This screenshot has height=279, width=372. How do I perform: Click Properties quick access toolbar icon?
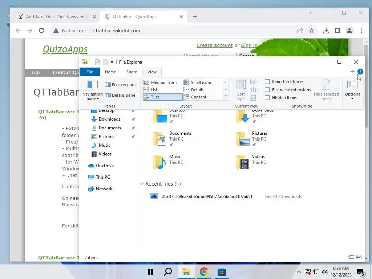(97, 62)
